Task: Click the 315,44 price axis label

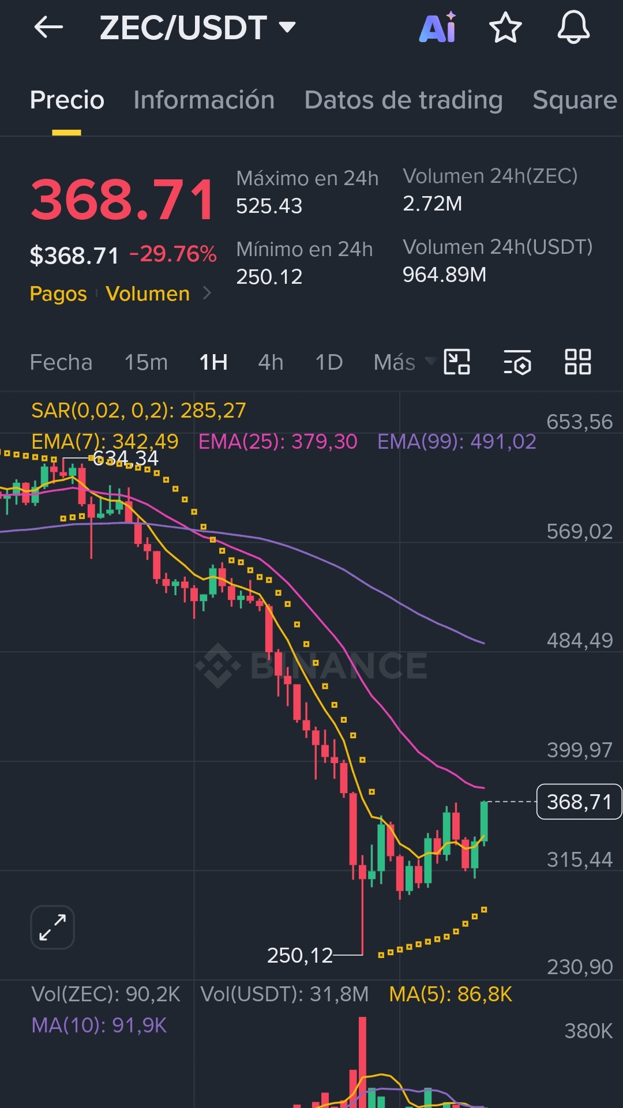Action: coord(580,859)
